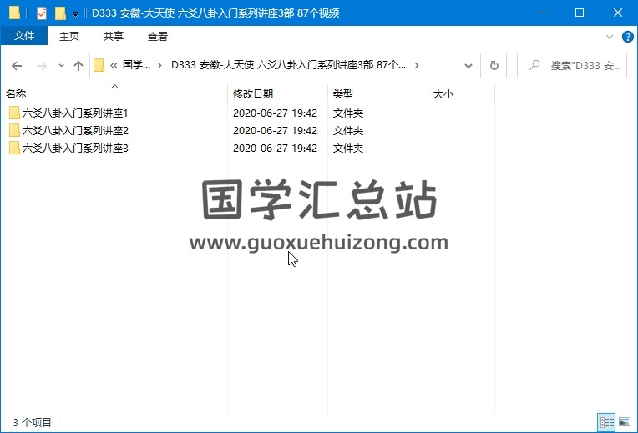Switch to the 主页 ribbon tab
The image size is (638, 433).
point(69,36)
